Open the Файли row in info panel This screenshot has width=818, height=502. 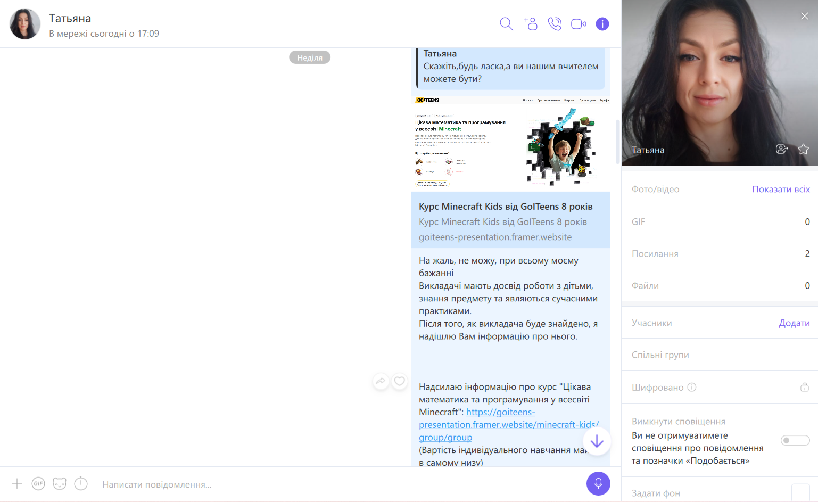pyautogui.click(x=720, y=285)
